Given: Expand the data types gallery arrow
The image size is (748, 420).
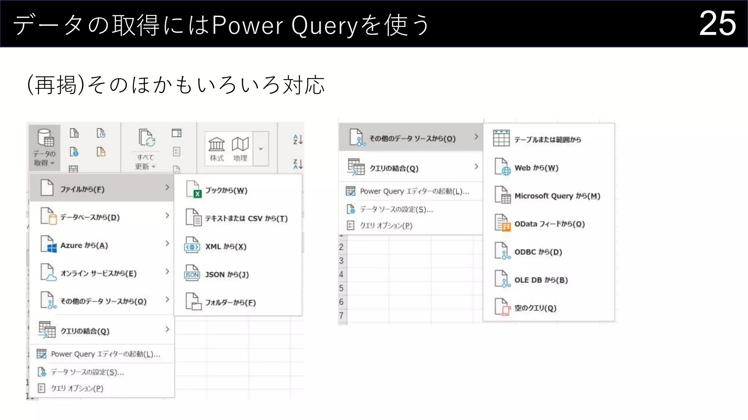Looking at the screenshot, I should (261, 149).
